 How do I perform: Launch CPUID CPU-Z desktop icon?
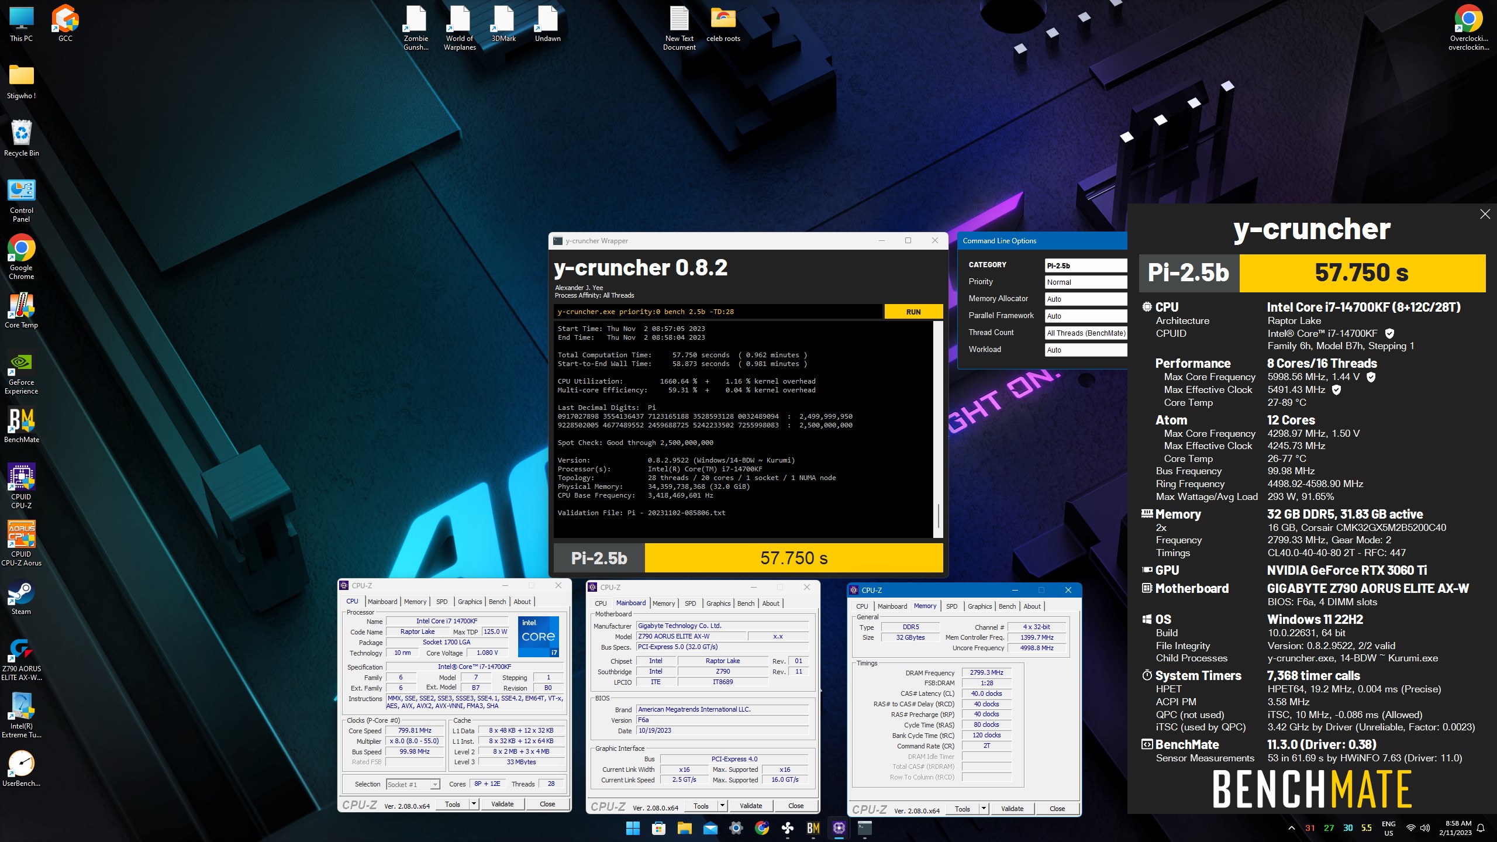pyautogui.click(x=21, y=486)
